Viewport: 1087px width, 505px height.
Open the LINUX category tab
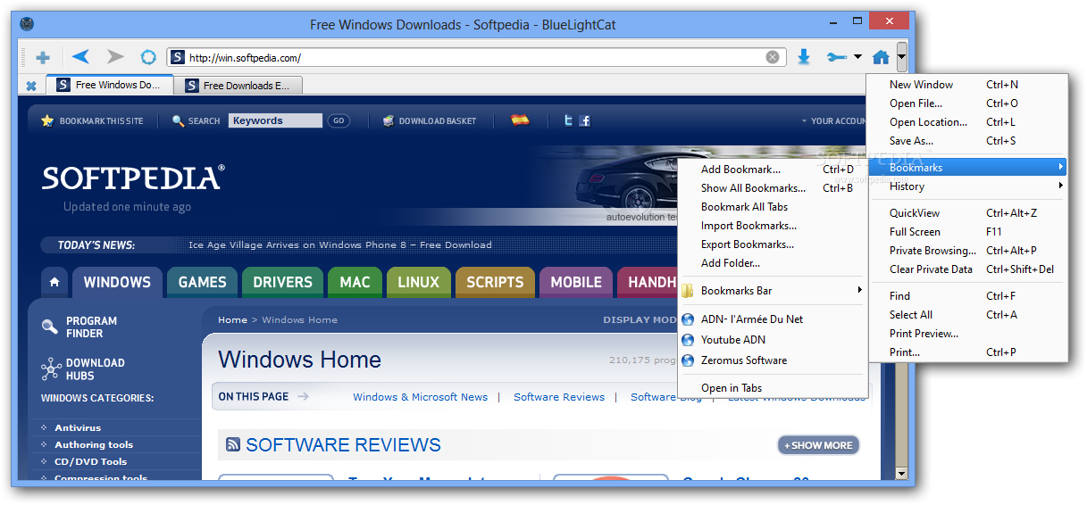(x=418, y=282)
